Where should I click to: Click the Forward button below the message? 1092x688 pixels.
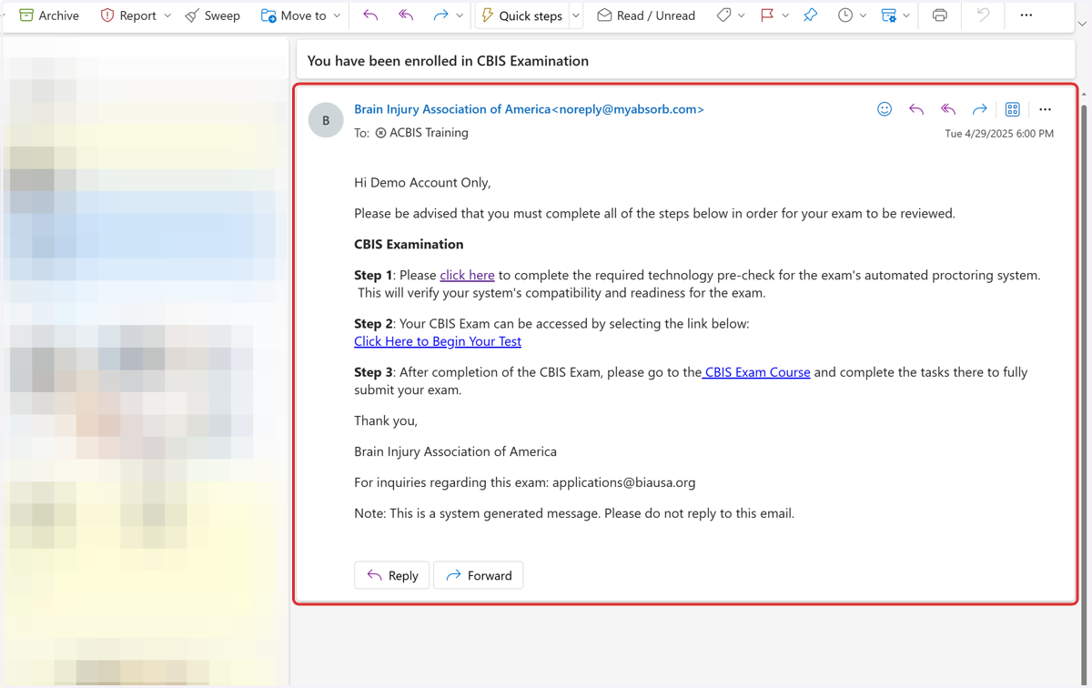point(479,575)
